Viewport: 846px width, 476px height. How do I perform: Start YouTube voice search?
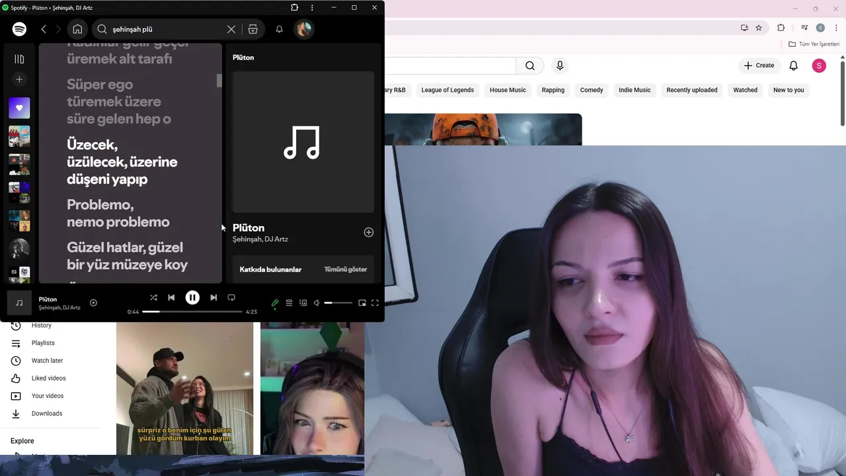point(560,65)
